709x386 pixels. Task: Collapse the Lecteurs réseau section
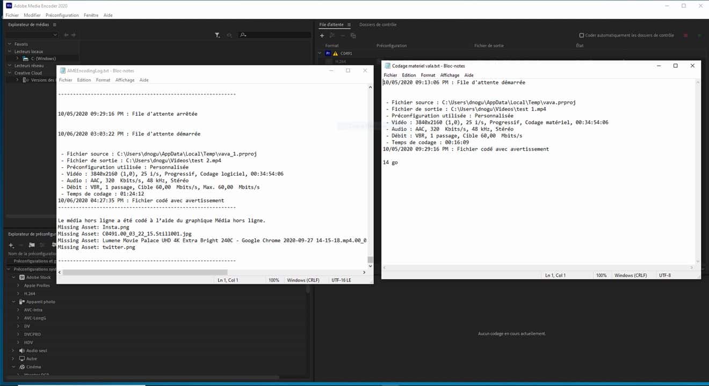click(x=10, y=65)
